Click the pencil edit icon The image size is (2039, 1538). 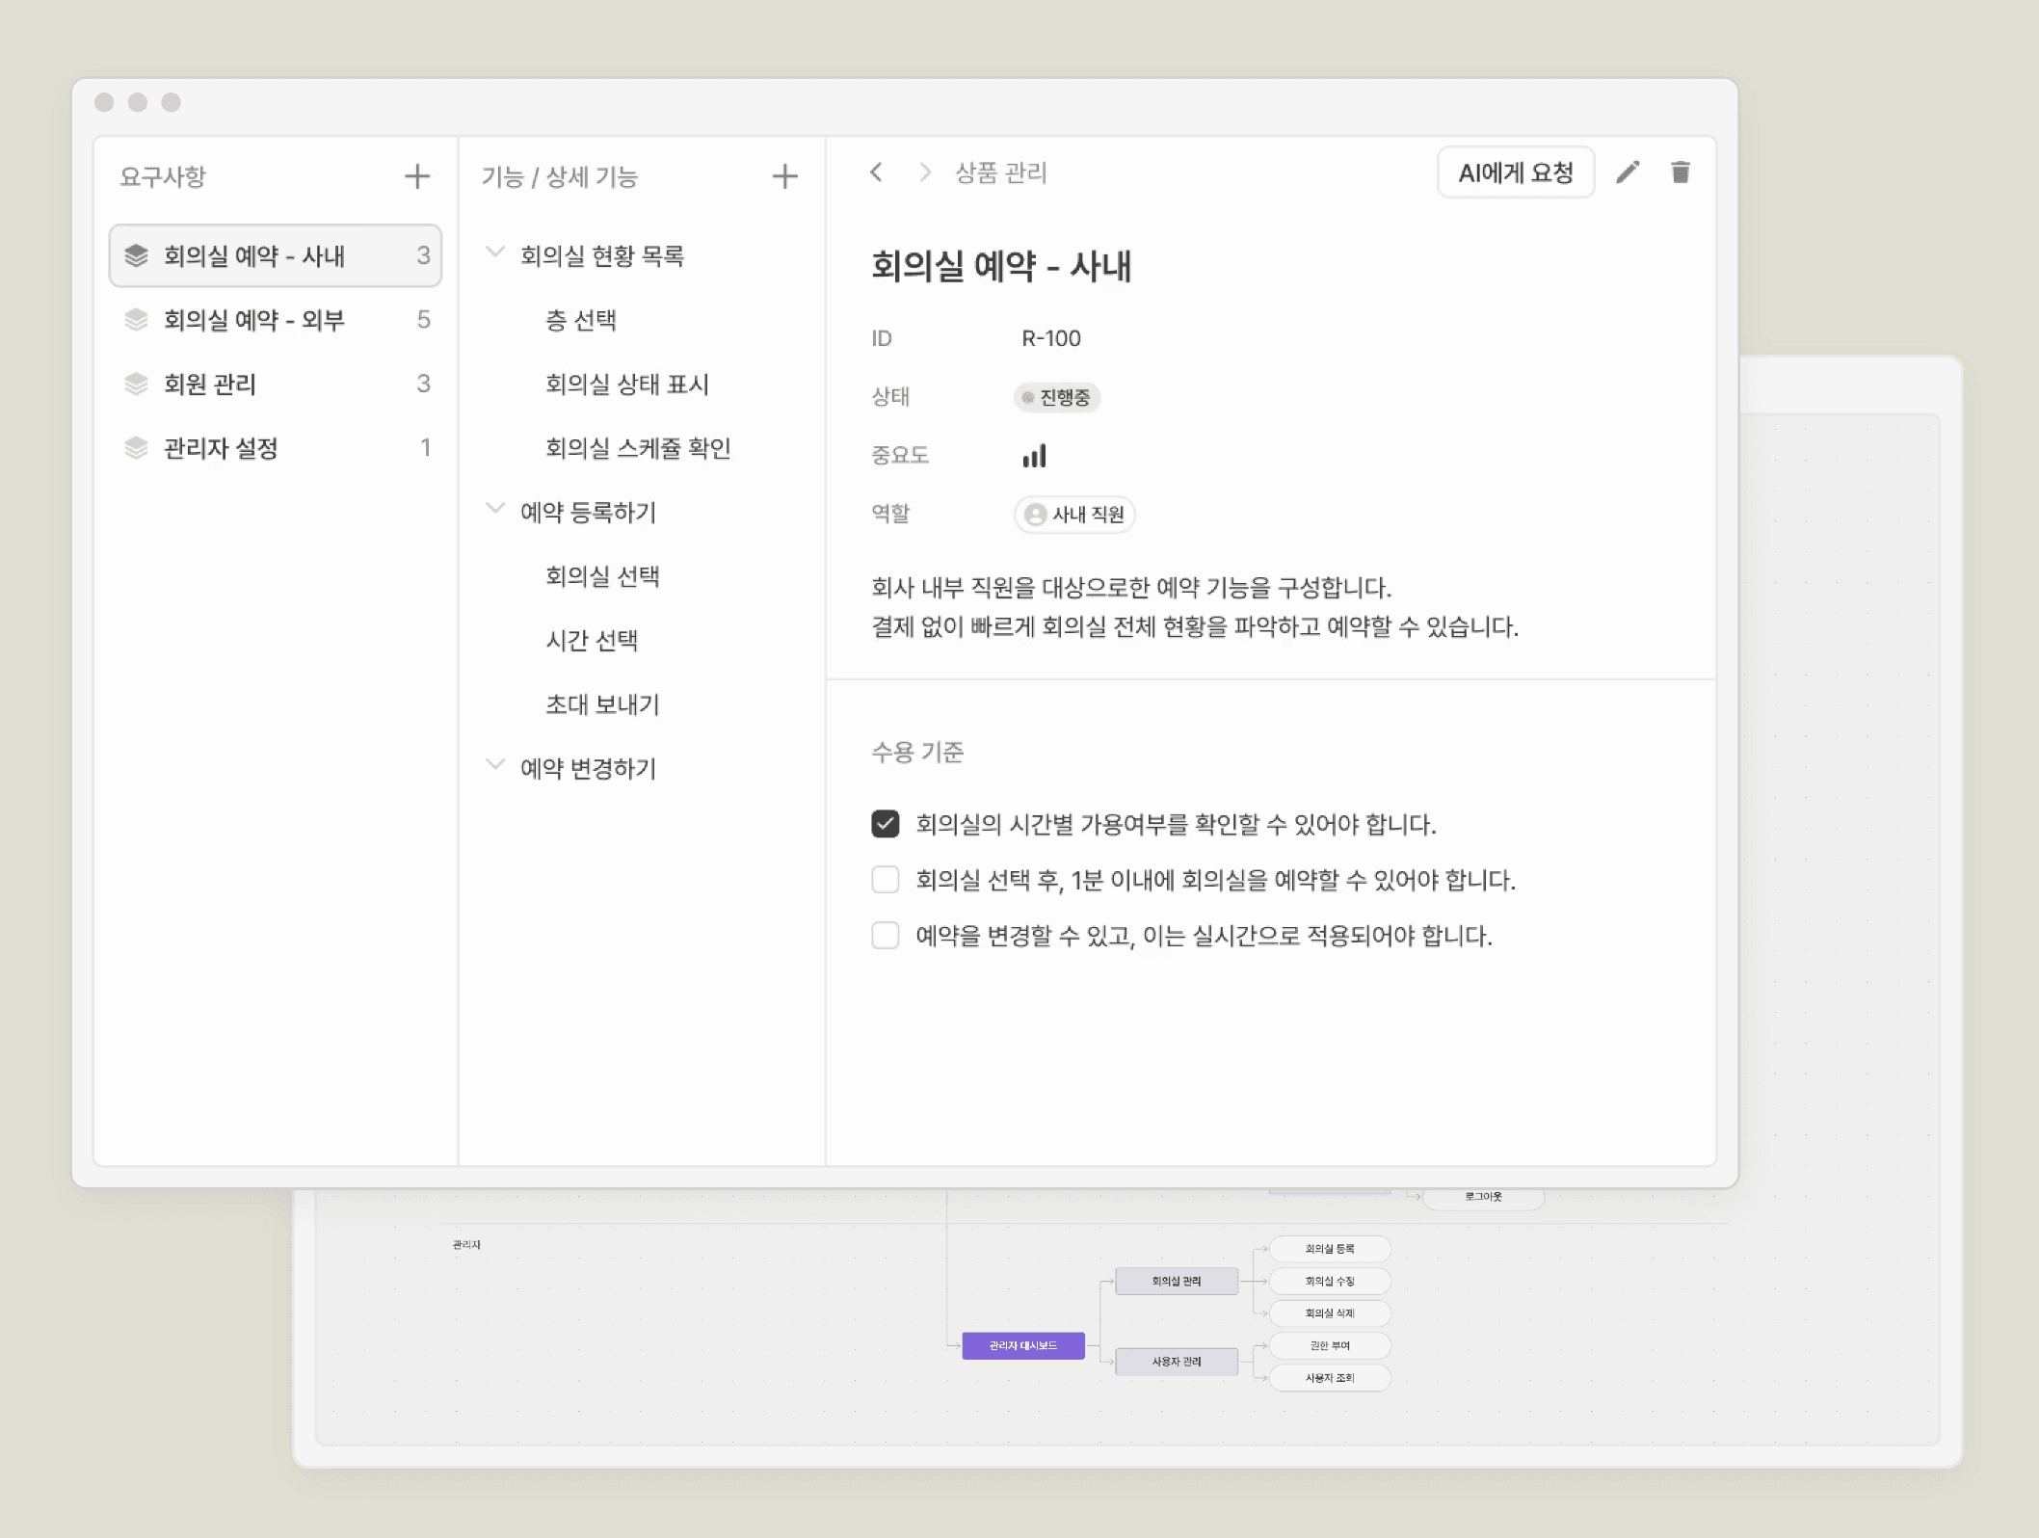[x=1628, y=172]
